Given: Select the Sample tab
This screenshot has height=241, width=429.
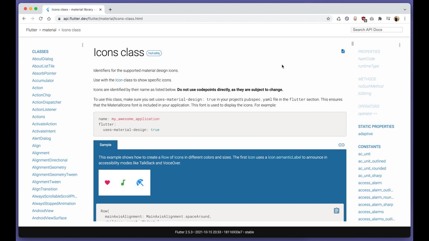Looking at the screenshot, I should point(105,145).
